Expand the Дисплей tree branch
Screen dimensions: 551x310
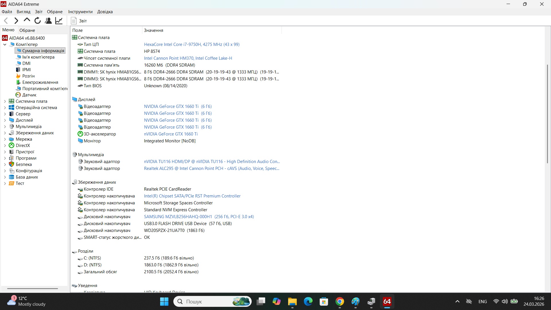[x=5, y=120]
